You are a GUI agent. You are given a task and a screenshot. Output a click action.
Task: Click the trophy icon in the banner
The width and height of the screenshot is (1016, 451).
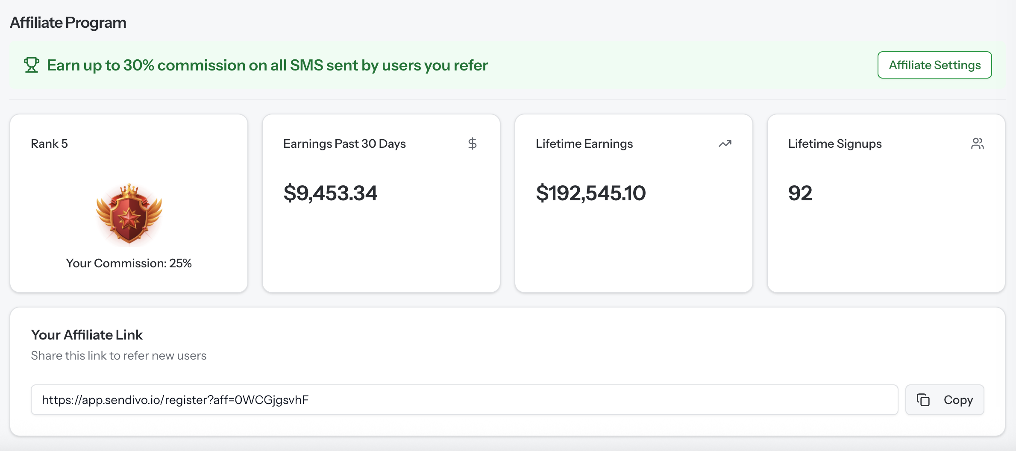pyautogui.click(x=31, y=65)
